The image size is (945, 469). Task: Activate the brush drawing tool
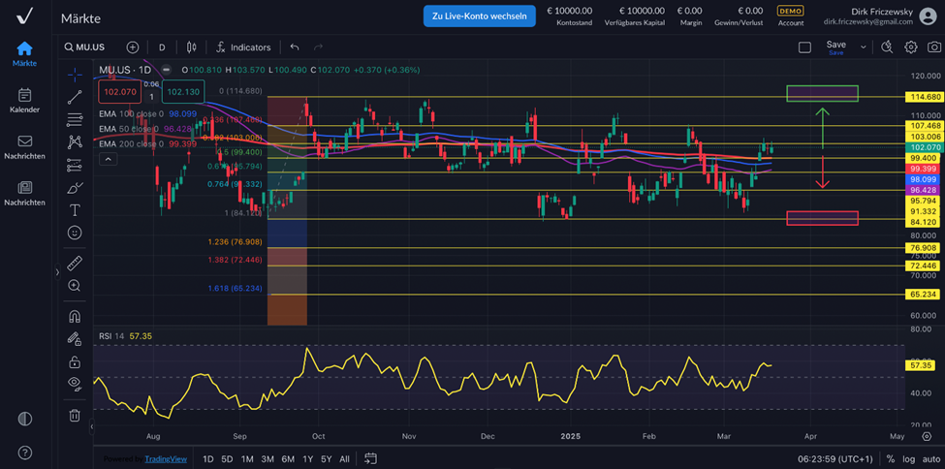click(x=75, y=187)
